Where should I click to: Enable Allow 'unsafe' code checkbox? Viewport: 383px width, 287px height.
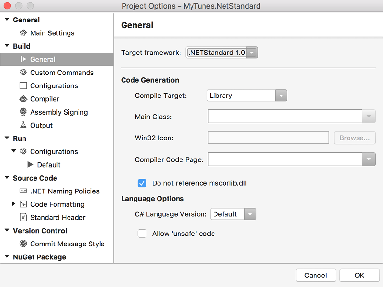(x=142, y=234)
